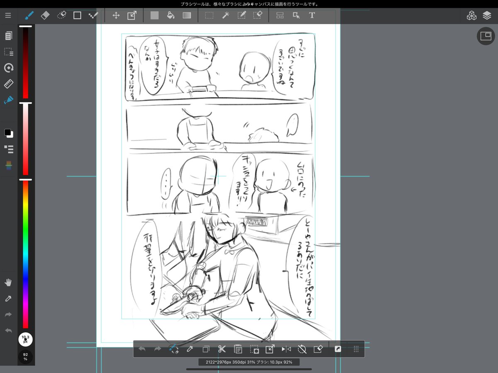498x373 pixels.
Task: Select the Transform tool in top toolbar
Action: coord(132,16)
